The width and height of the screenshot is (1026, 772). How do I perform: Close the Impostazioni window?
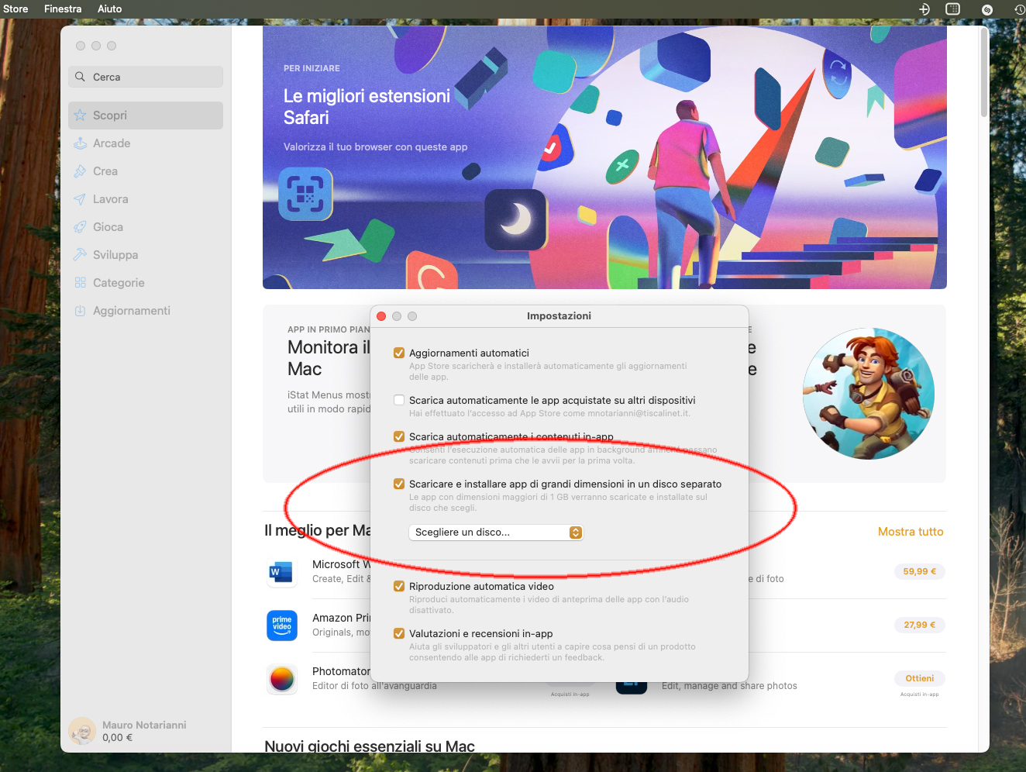coord(381,316)
